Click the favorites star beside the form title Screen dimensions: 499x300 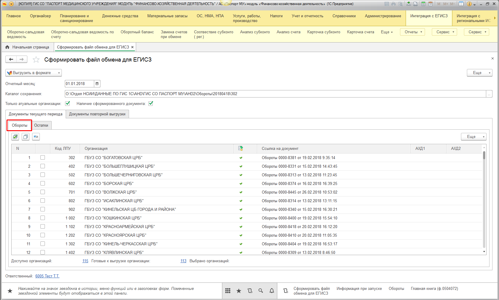click(x=36, y=60)
